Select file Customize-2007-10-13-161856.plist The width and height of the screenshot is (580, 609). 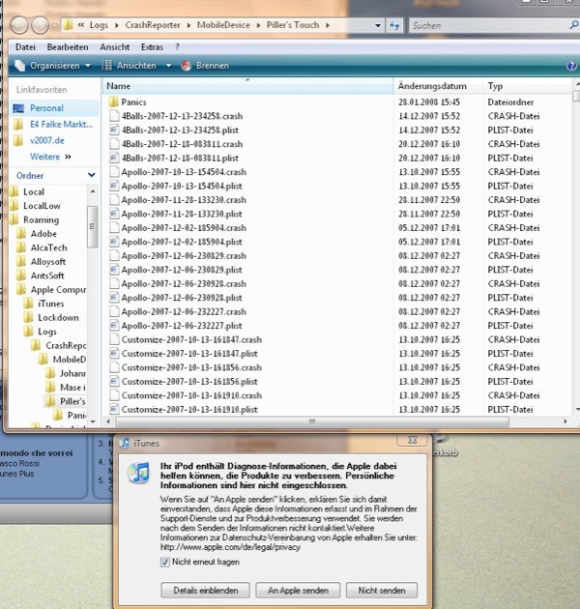[189, 382]
